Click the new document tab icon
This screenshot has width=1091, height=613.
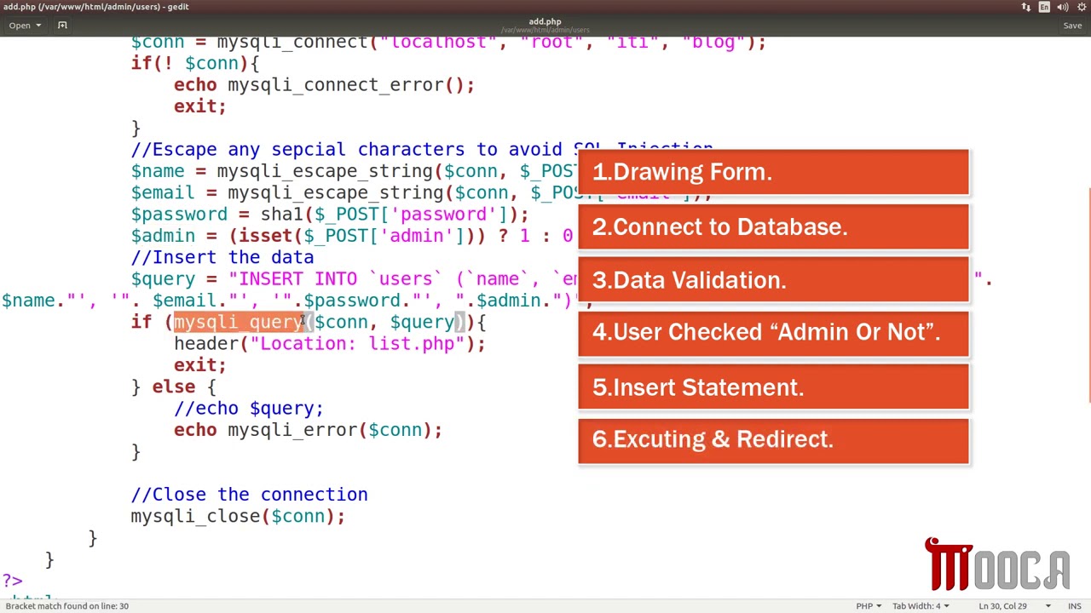(62, 26)
